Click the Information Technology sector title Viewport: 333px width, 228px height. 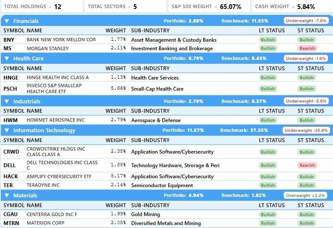click(x=44, y=131)
